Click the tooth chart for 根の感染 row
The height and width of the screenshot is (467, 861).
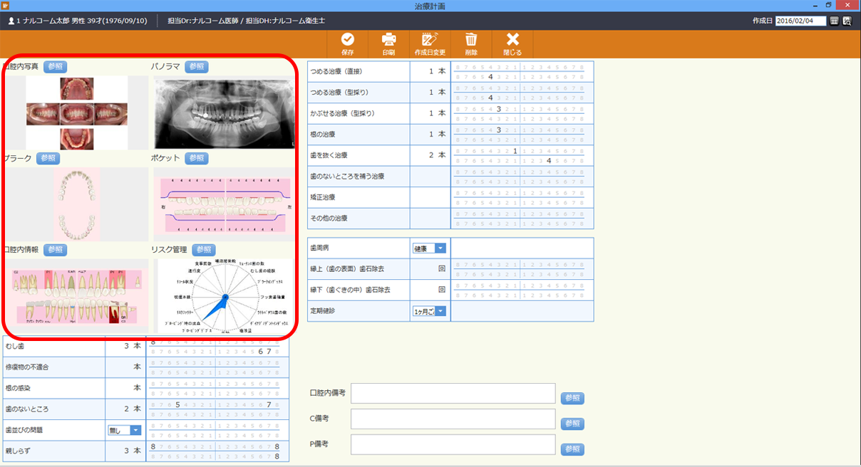[x=217, y=388]
